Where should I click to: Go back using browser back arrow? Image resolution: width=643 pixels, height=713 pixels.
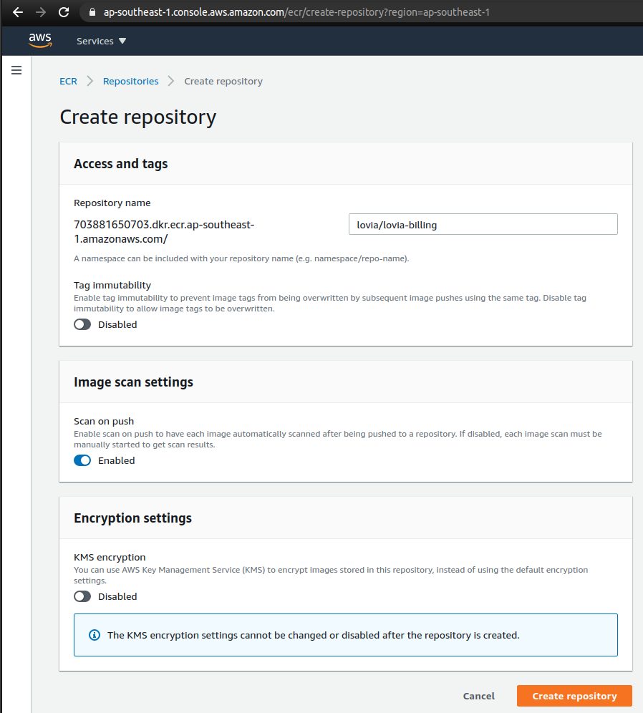coord(18,12)
